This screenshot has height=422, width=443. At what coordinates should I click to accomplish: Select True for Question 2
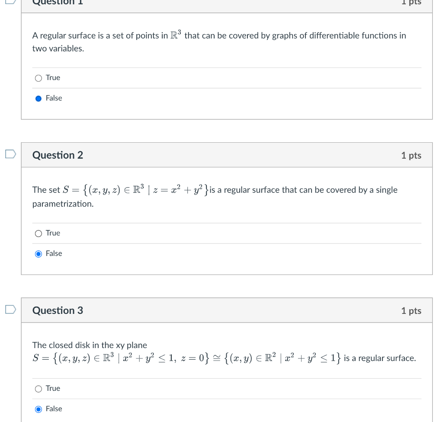[39, 233]
